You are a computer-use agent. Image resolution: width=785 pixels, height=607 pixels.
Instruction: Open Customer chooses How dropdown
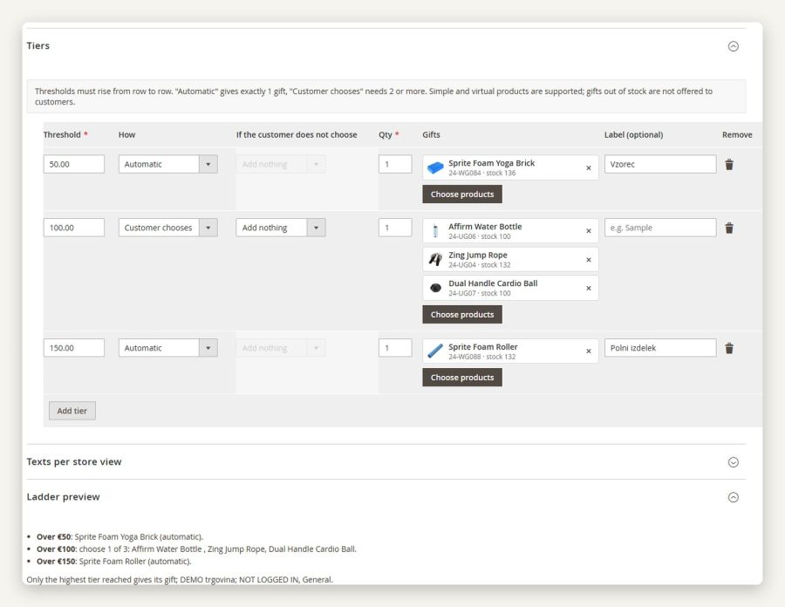click(x=167, y=228)
